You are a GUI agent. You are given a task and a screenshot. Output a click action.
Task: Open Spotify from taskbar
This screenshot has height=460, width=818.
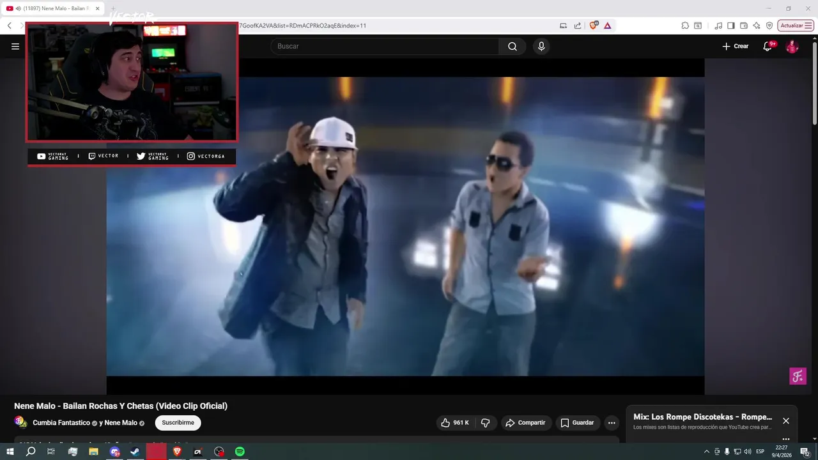[x=240, y=452]
